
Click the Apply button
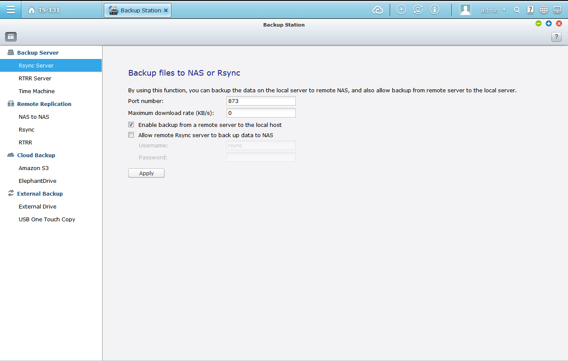pyautogui.click(x=146, y=173)
